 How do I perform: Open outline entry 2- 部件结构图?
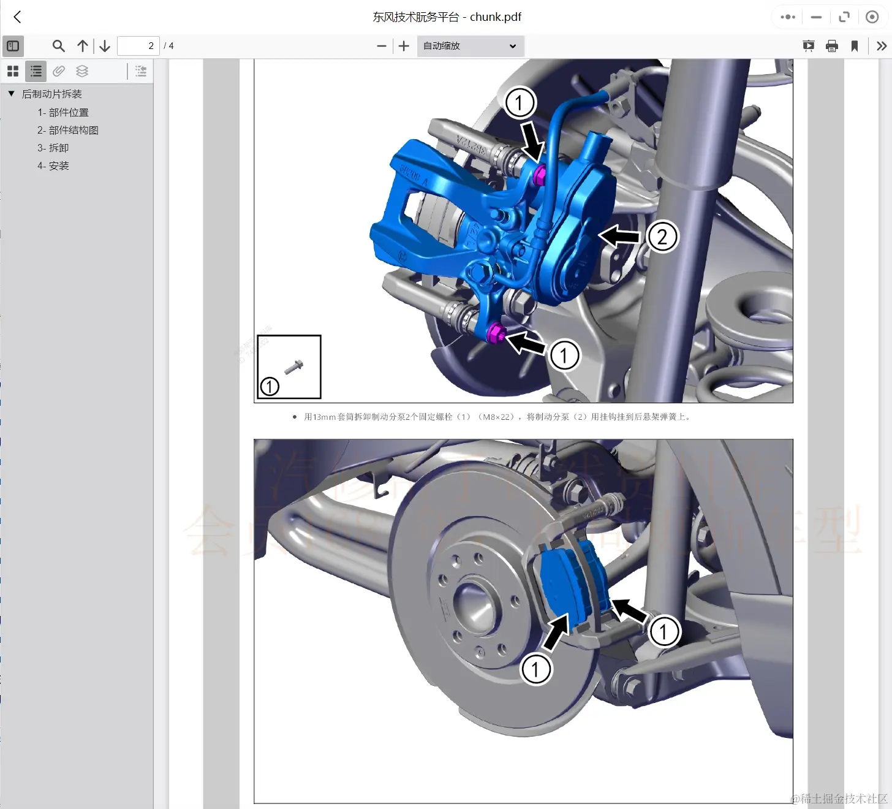point(68,130)
